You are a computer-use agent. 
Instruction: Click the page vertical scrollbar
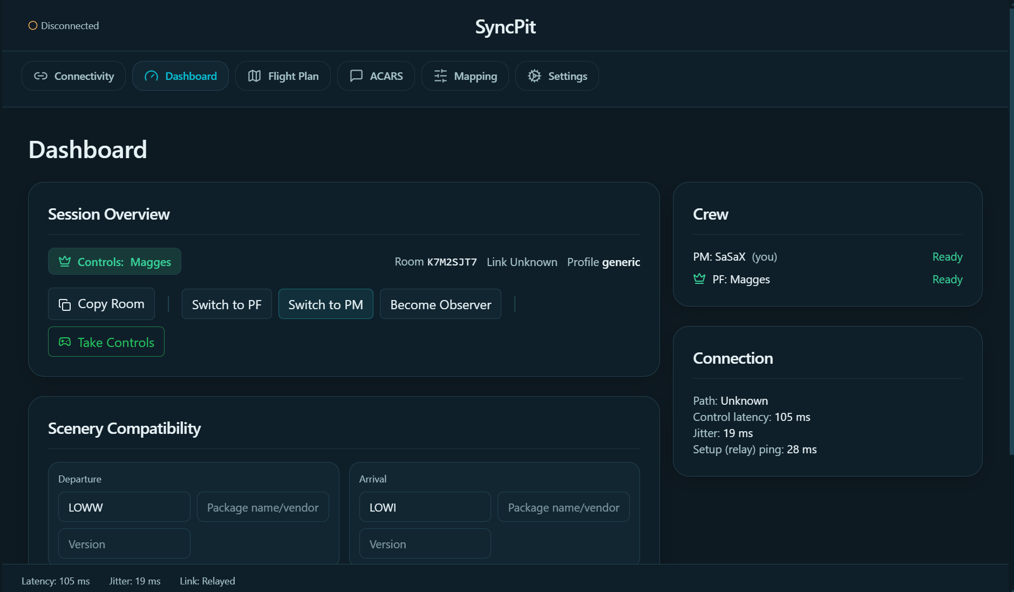[1011, 232]
